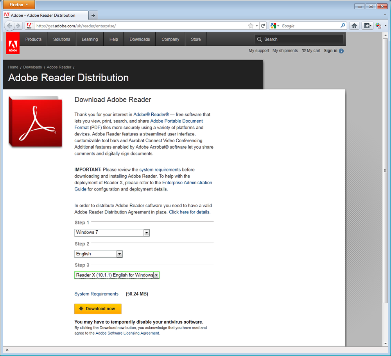View the Adobe Software Licensing Agreement link
Image resolution: width=391 pixels, height=356 pixels.
pyautogui.click(x=127, y=333)
